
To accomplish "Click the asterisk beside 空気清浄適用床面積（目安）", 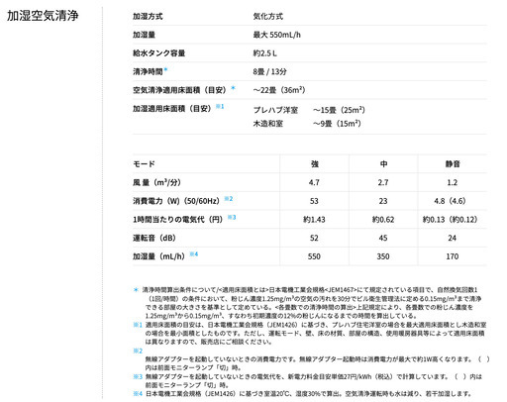I will click(x=234, y=88).
